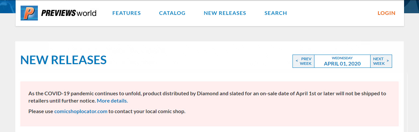The width and height of the screenshot is (419, 132).
Task: Click the PREVIEWSworld wordmark
Action: pyautogui.click(x=69, y=13)
